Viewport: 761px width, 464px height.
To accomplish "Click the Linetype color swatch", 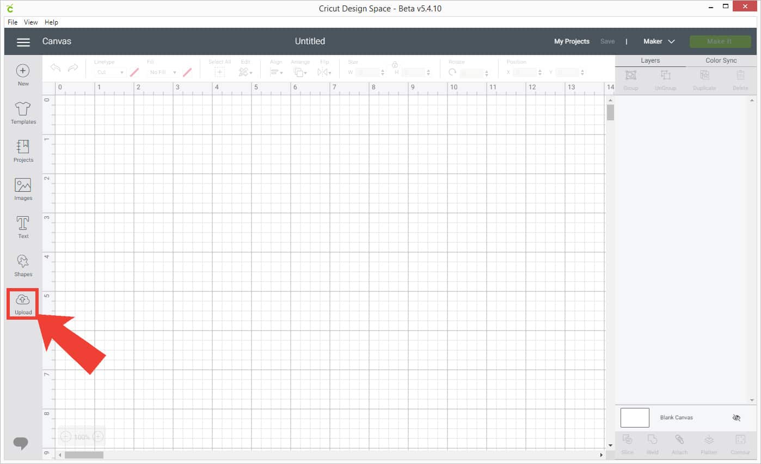I will point(134,72).
